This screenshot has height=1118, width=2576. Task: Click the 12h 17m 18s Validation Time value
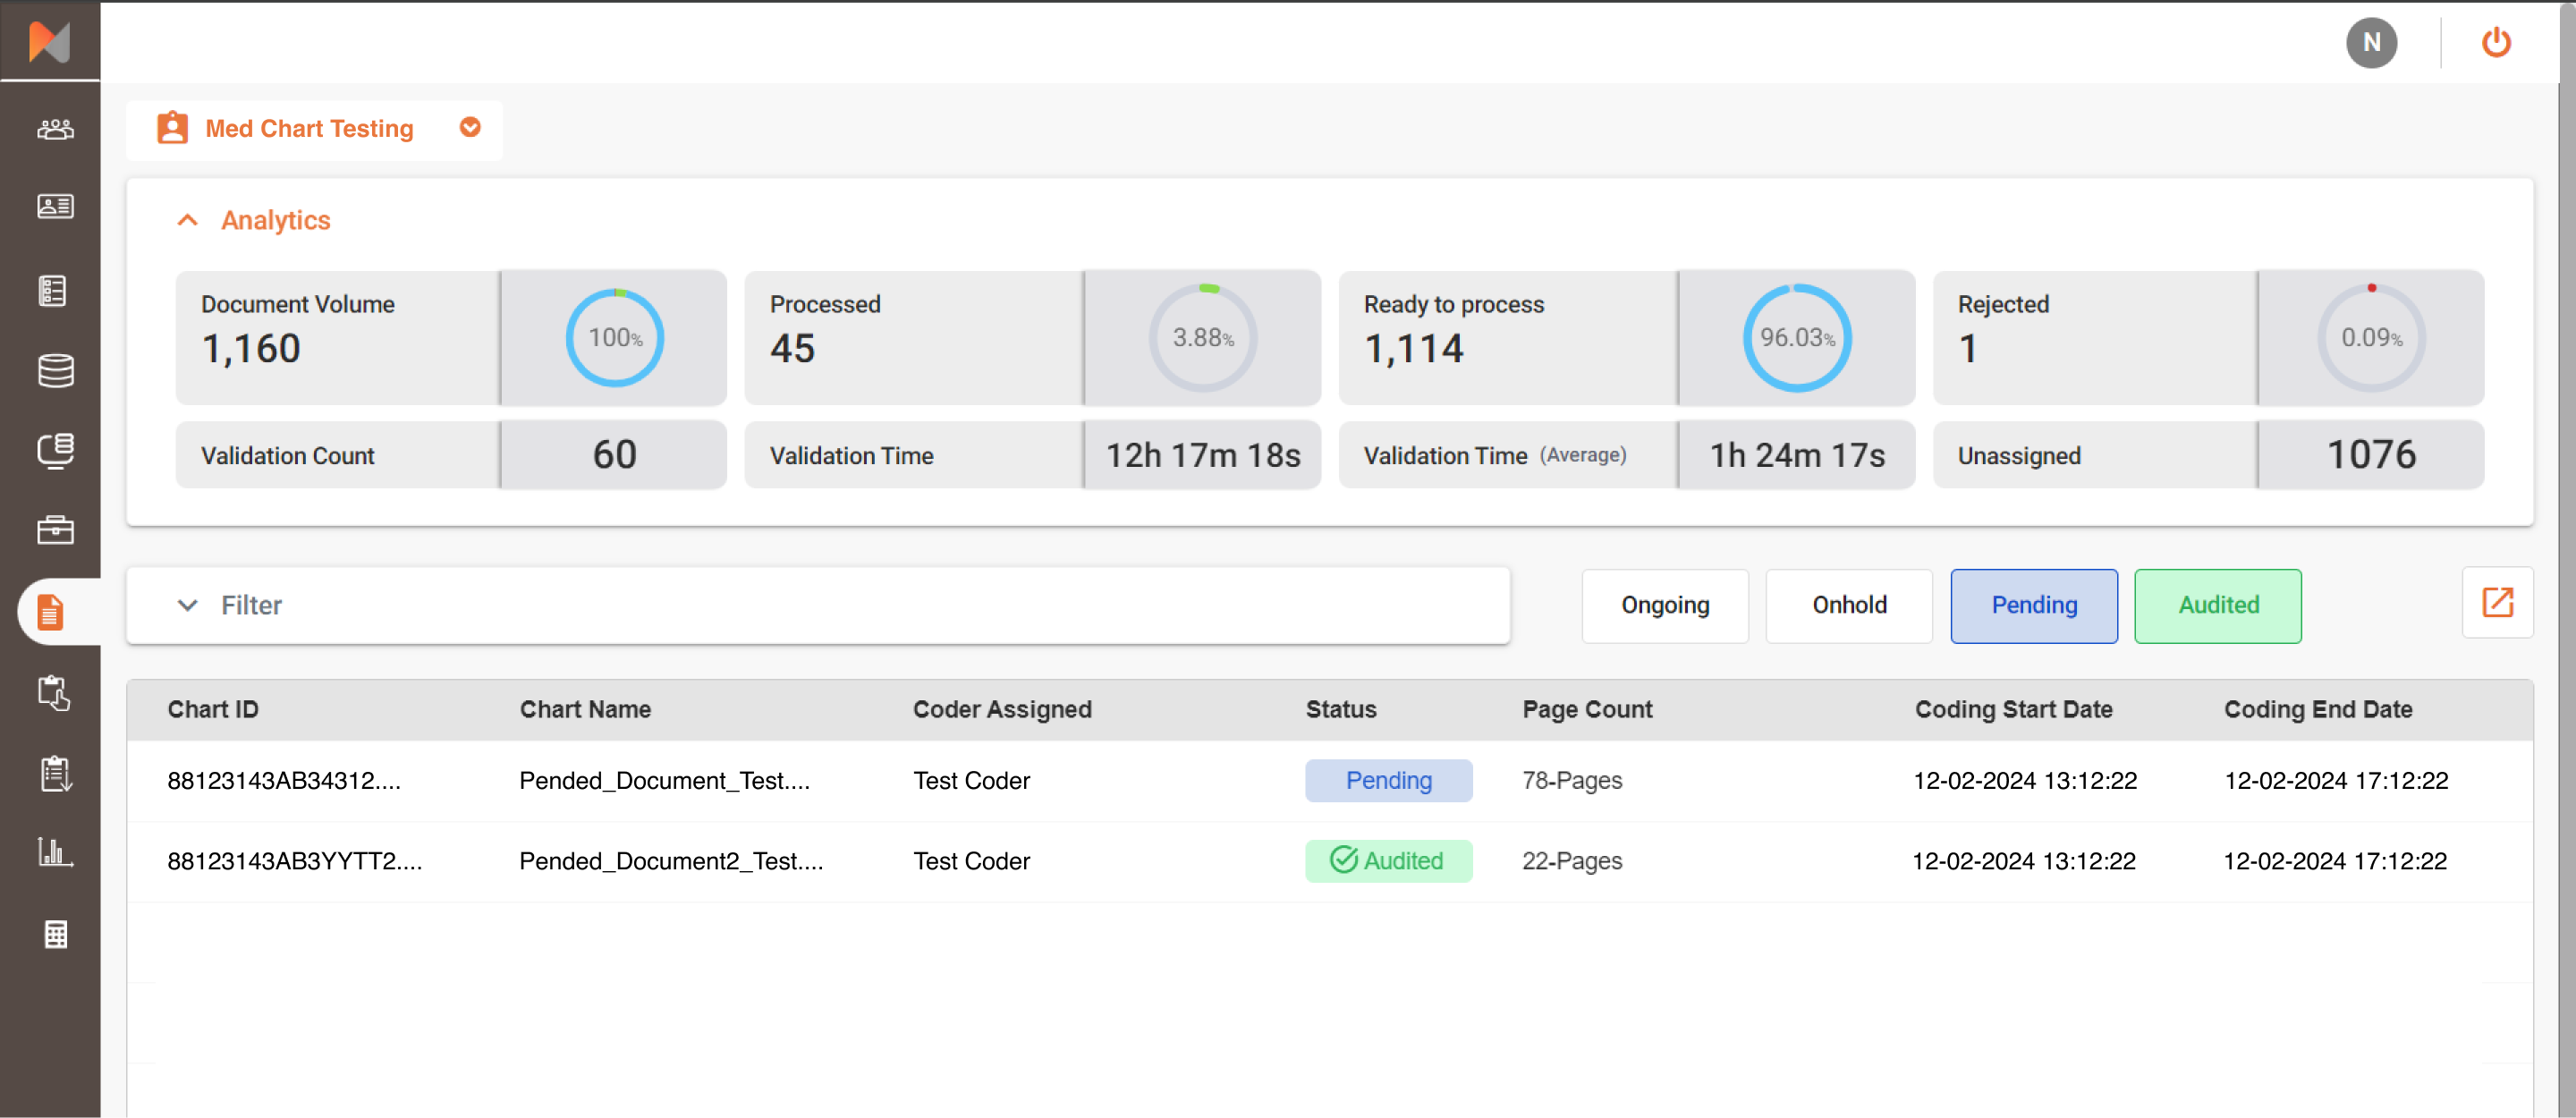[x=1203, y=455]
